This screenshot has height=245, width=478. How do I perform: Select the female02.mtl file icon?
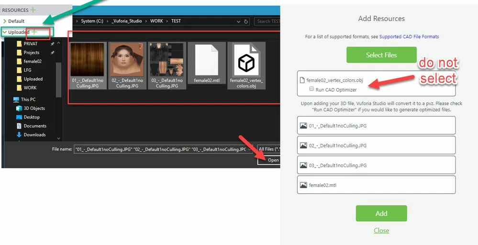pyautogui.click(x=207, y=60)
